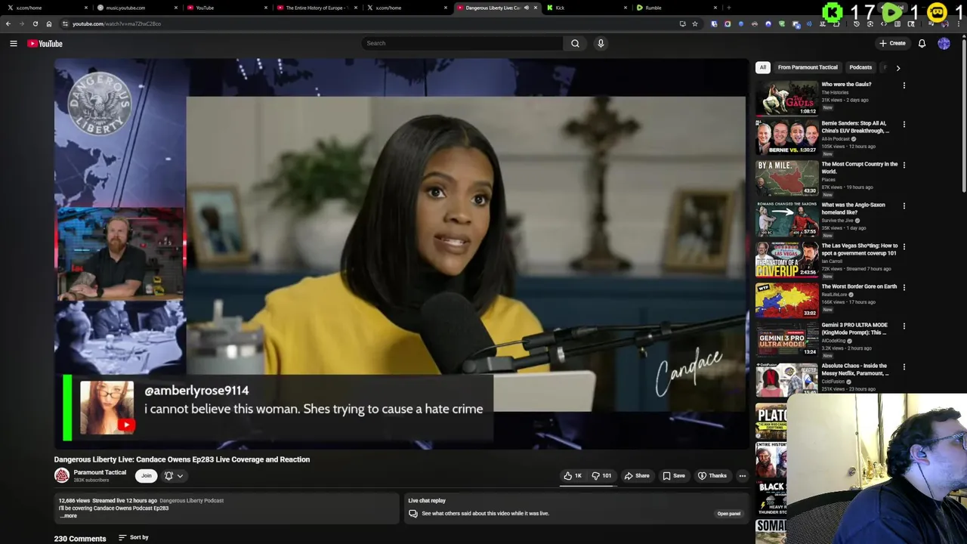
Task: Open 'Who were the Gauls?' video title
Action: click(846, 85)
